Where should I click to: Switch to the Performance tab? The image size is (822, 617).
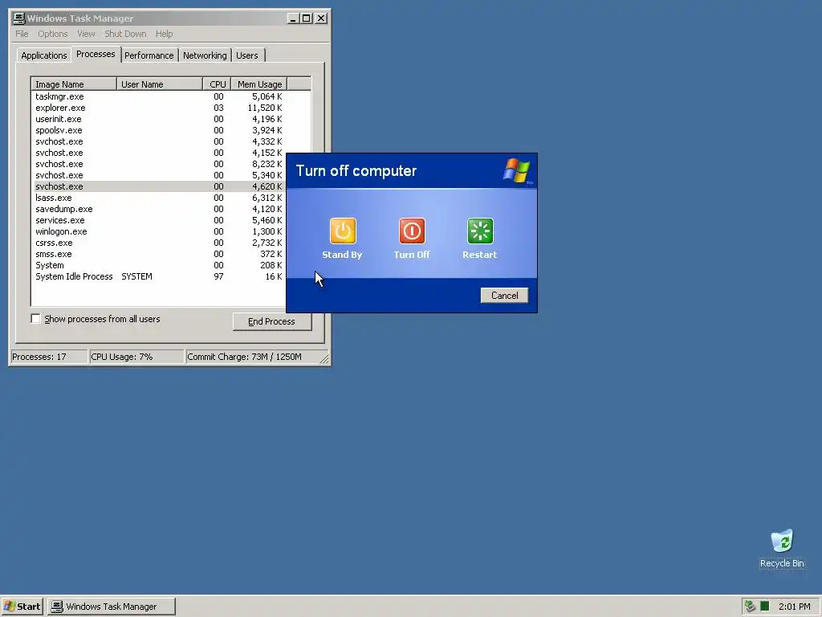149,55
